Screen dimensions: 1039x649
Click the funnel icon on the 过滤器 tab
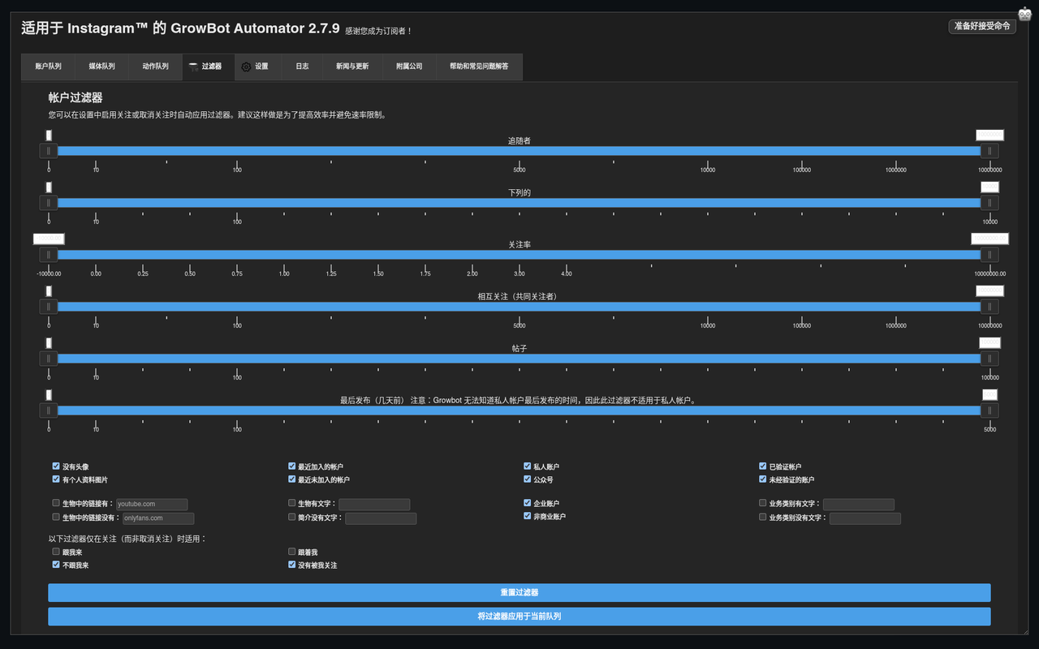[x=193, y=67]
